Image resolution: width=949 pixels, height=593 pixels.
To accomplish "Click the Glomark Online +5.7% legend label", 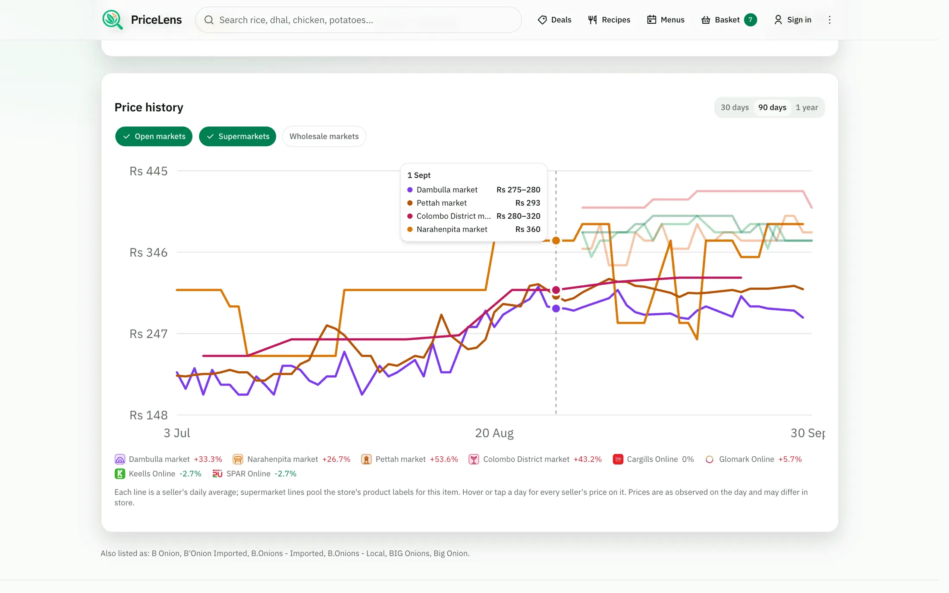I will [760, 459].
